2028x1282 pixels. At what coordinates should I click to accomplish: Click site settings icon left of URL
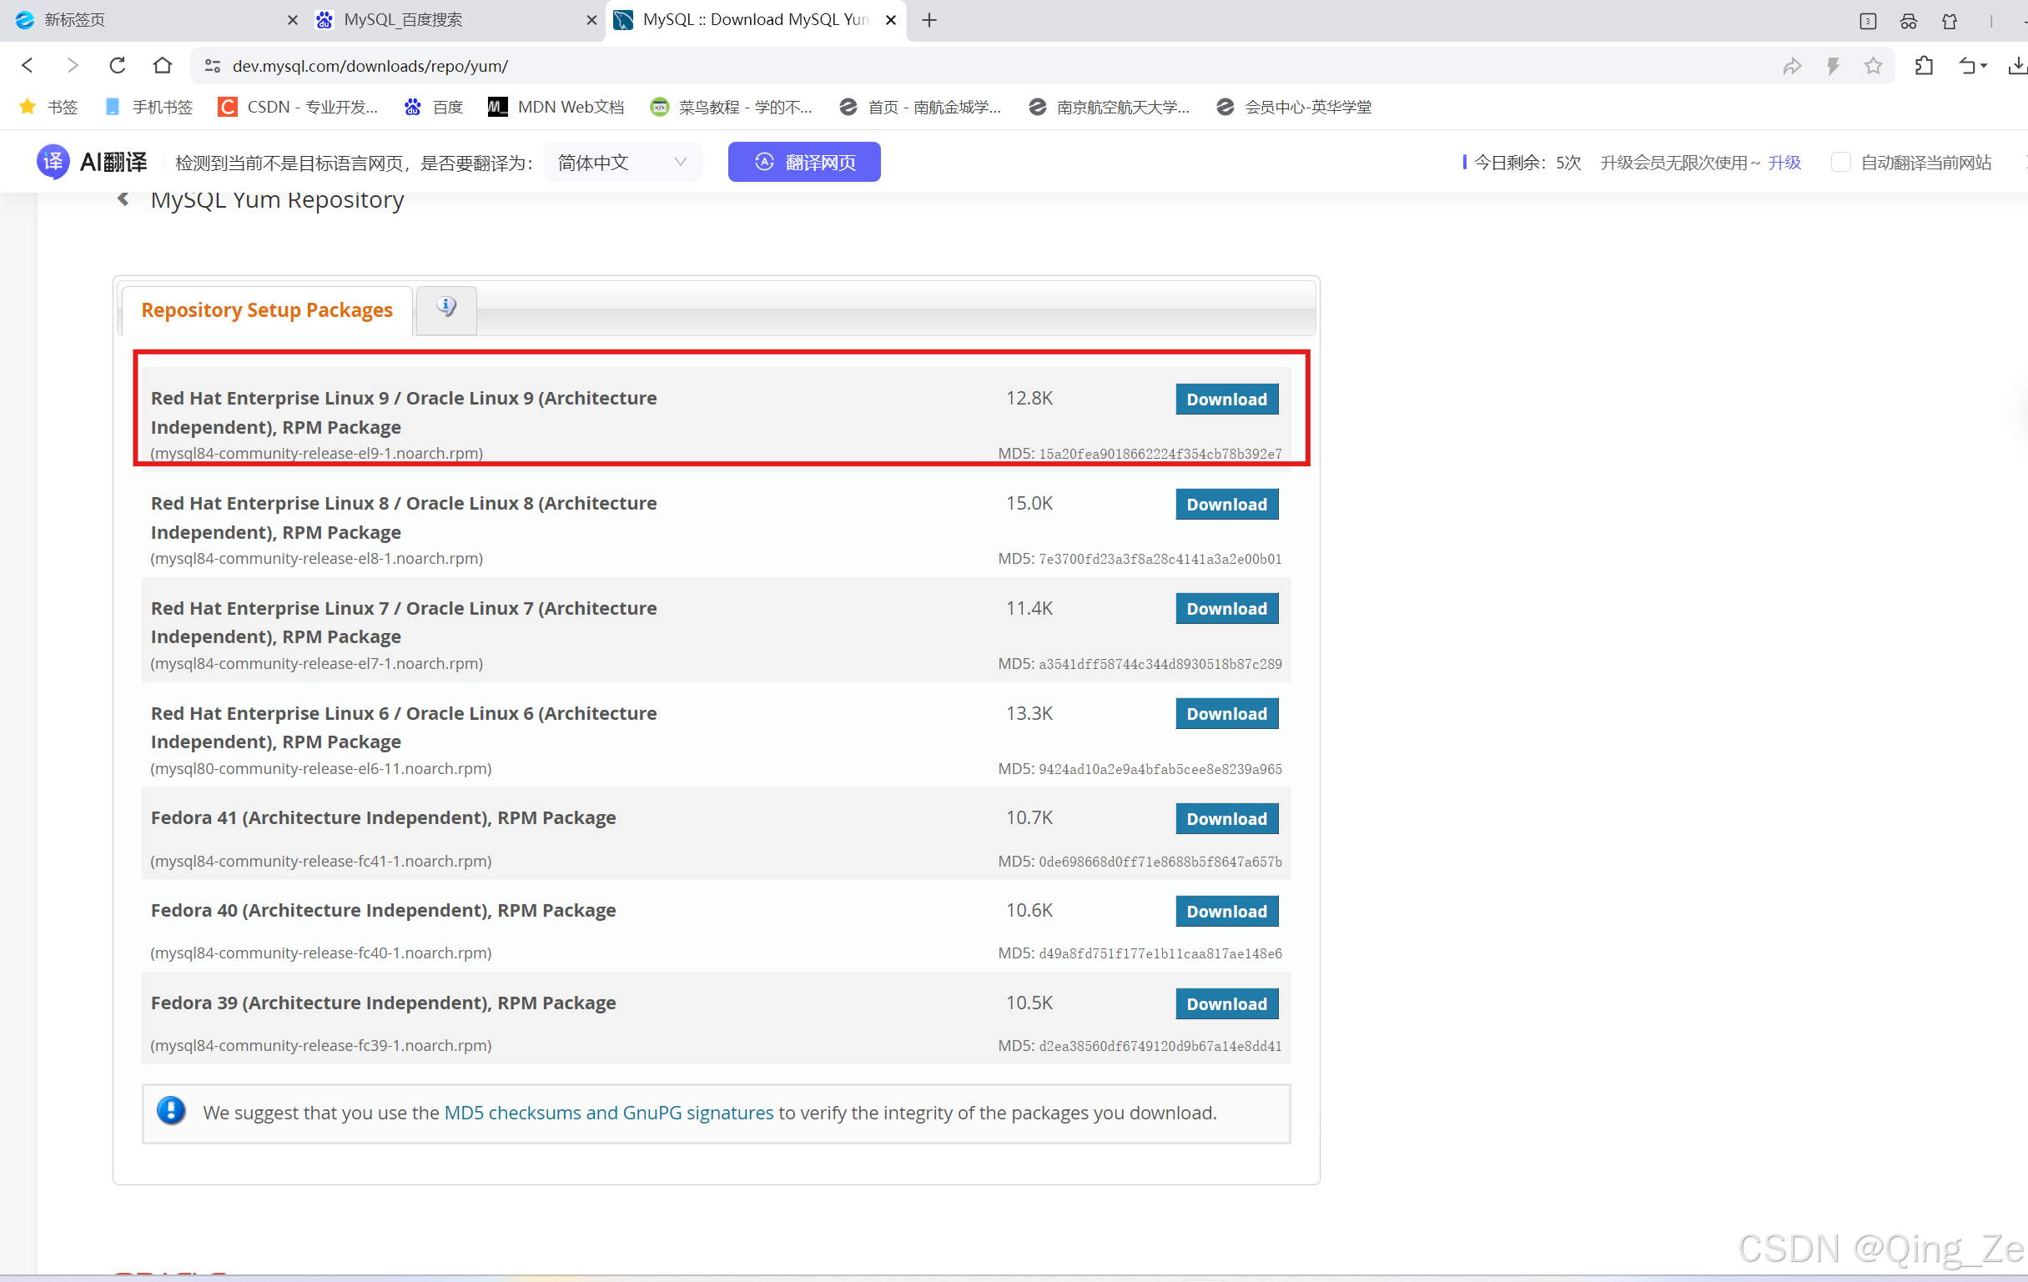(x=212, y=66)
